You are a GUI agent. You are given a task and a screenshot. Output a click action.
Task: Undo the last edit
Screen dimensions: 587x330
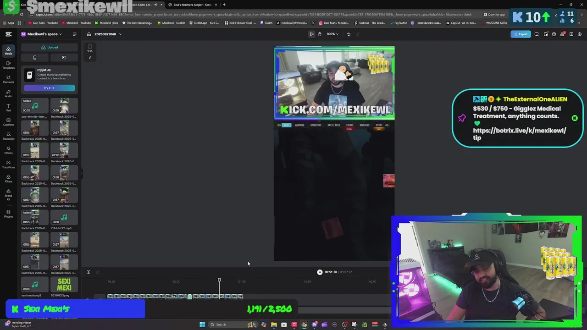pos(349,34)
